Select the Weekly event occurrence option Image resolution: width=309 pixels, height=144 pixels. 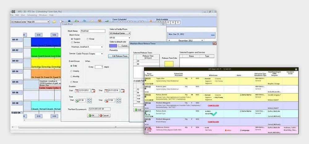coord(71,71)
